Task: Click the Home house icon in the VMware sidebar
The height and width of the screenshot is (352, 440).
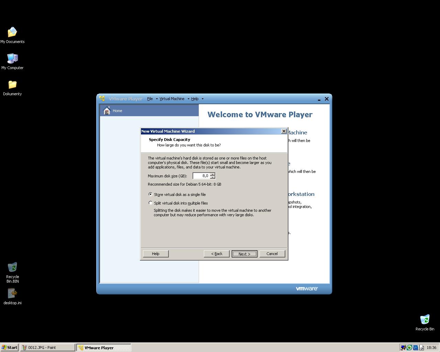Action: tap(107, 111)
